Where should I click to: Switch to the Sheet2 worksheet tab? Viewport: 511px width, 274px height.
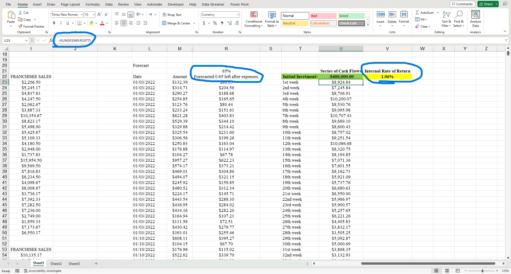click(56, 264)
